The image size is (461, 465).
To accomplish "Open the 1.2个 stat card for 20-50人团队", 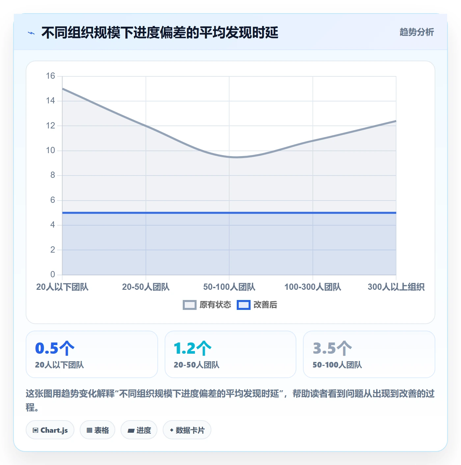I will (x=230, y=354).
